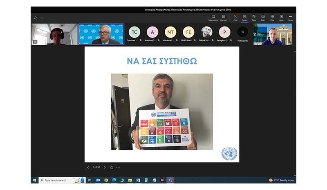Go to the previous slide

[x=88, y=167]
